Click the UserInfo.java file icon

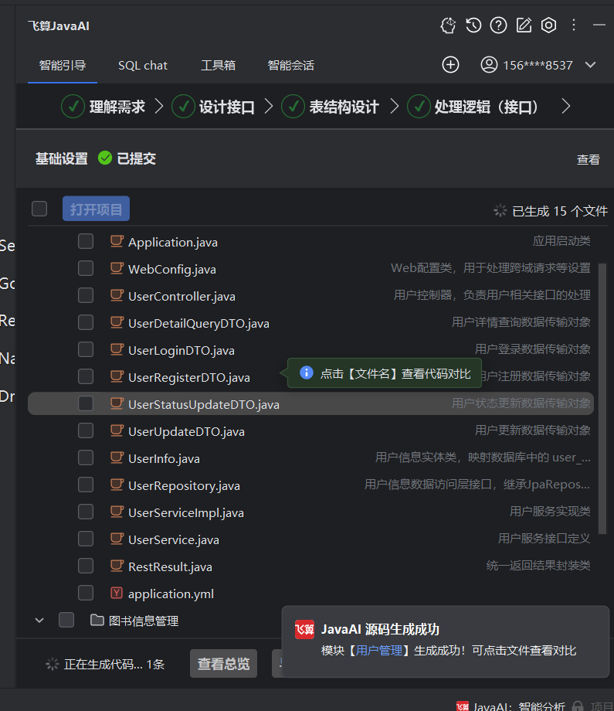pos(117,458)
